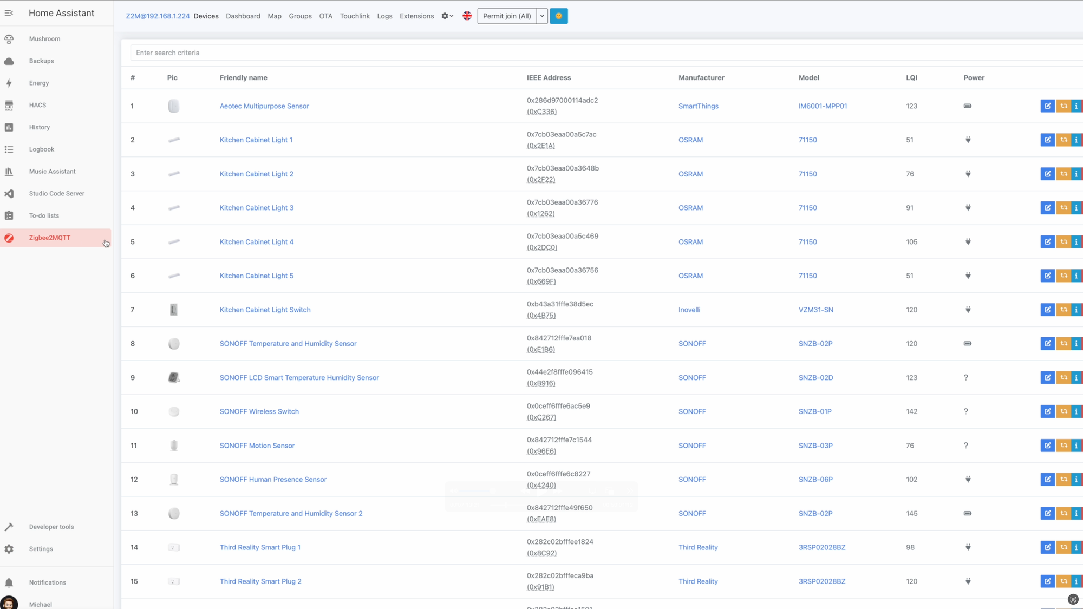Sort by IEEE Address column header
1083x609 pixels.
pos(549,78)
